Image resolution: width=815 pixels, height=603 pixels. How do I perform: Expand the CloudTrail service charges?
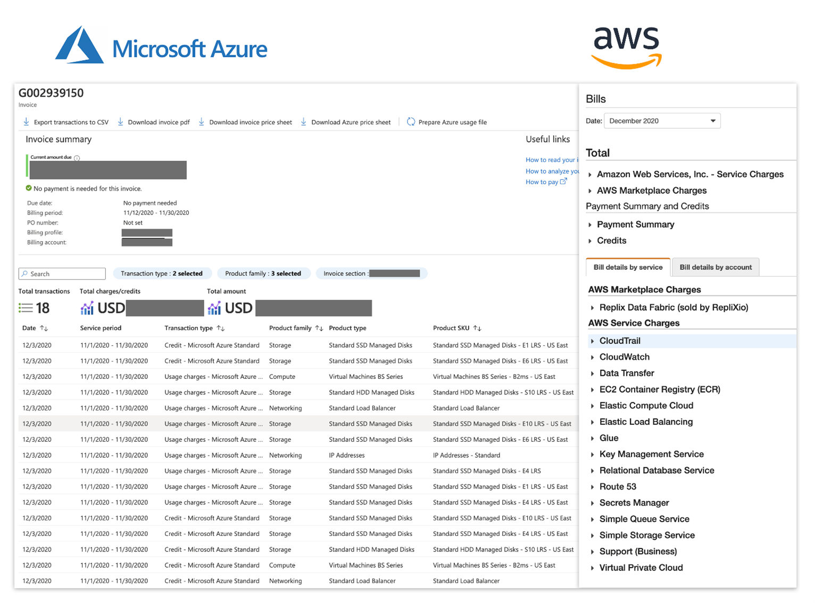[x=593, y=341]
